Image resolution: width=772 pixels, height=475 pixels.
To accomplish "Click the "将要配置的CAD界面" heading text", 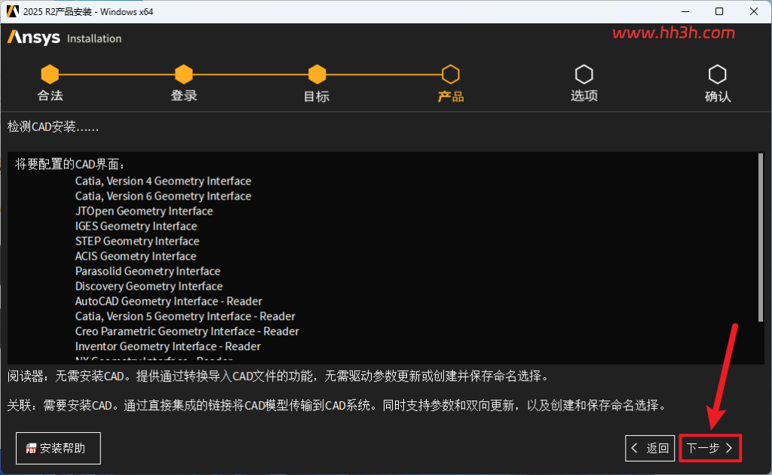I will click(70, 164).
